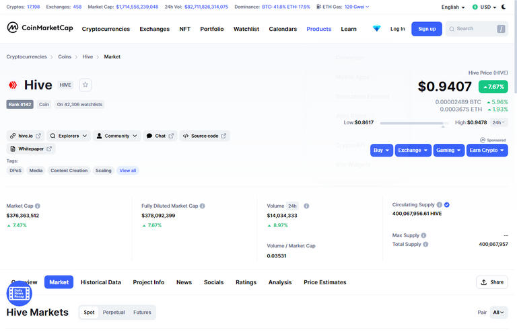517x332 pixels.
Task: Open the Calendars menu
Action: 283,29
